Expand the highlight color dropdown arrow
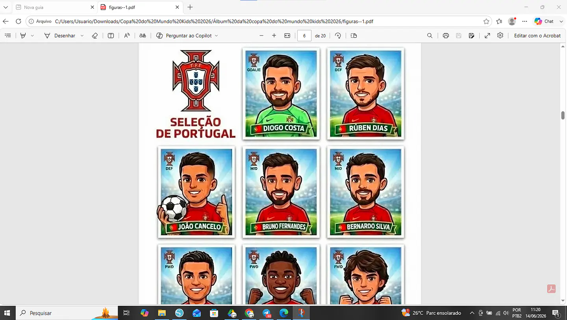This screenshot has width=567, height=320. pos(32,35)
